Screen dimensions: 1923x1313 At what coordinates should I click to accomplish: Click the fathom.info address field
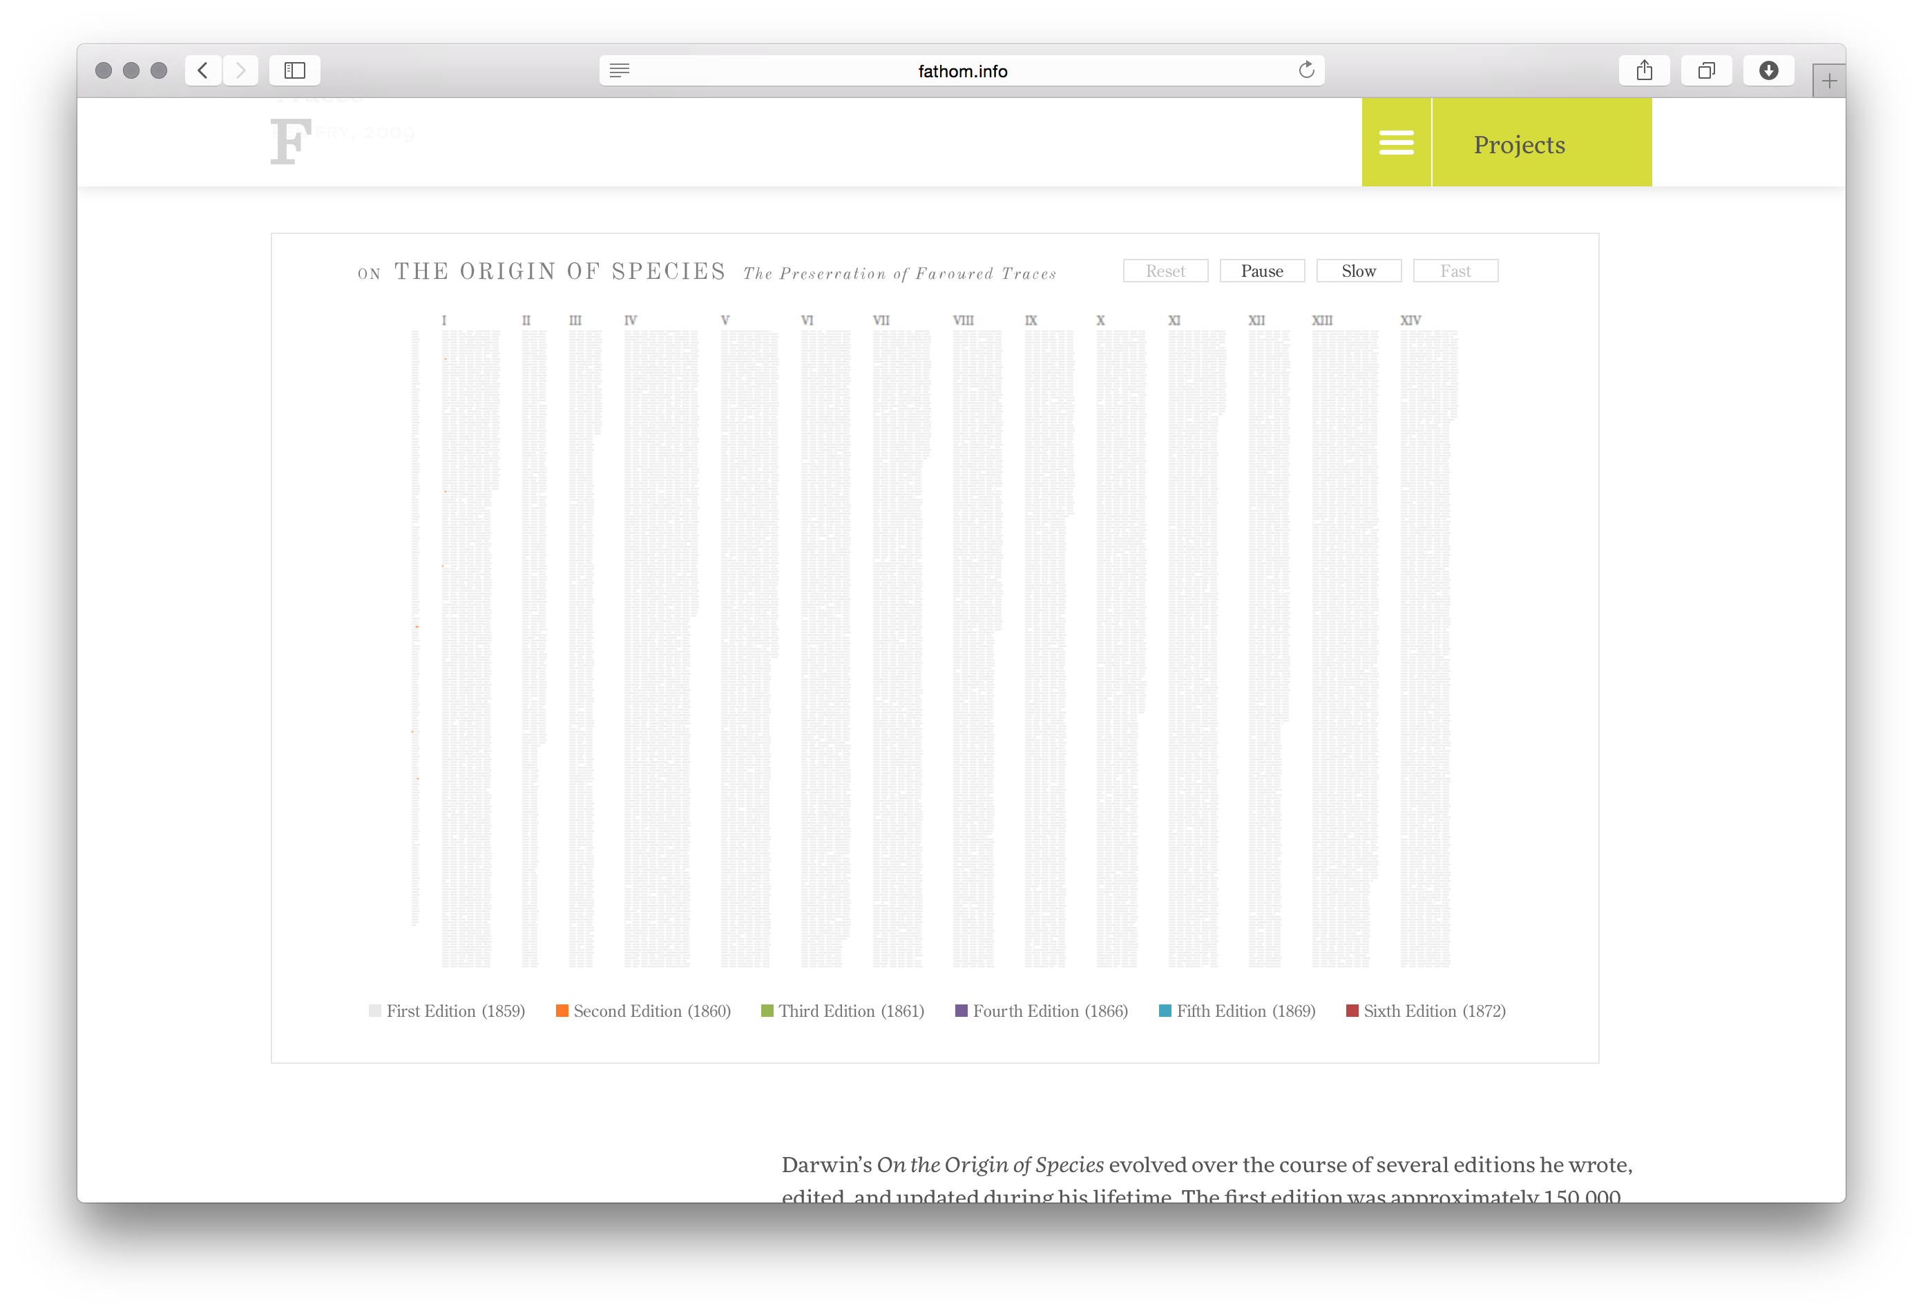click(x=962, y=71)
